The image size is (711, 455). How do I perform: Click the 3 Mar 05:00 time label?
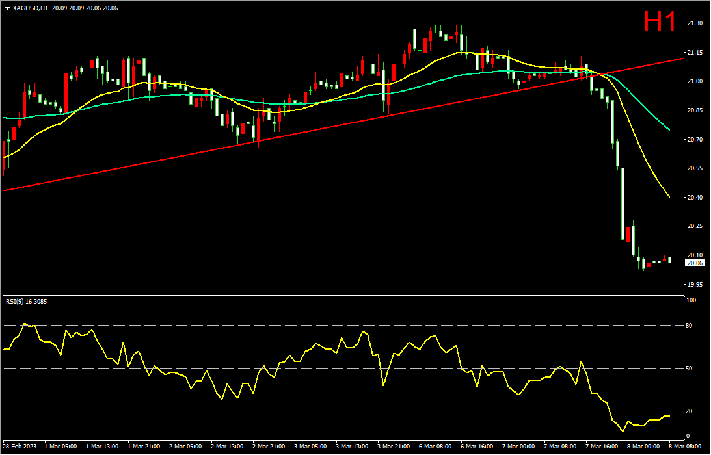310,447
